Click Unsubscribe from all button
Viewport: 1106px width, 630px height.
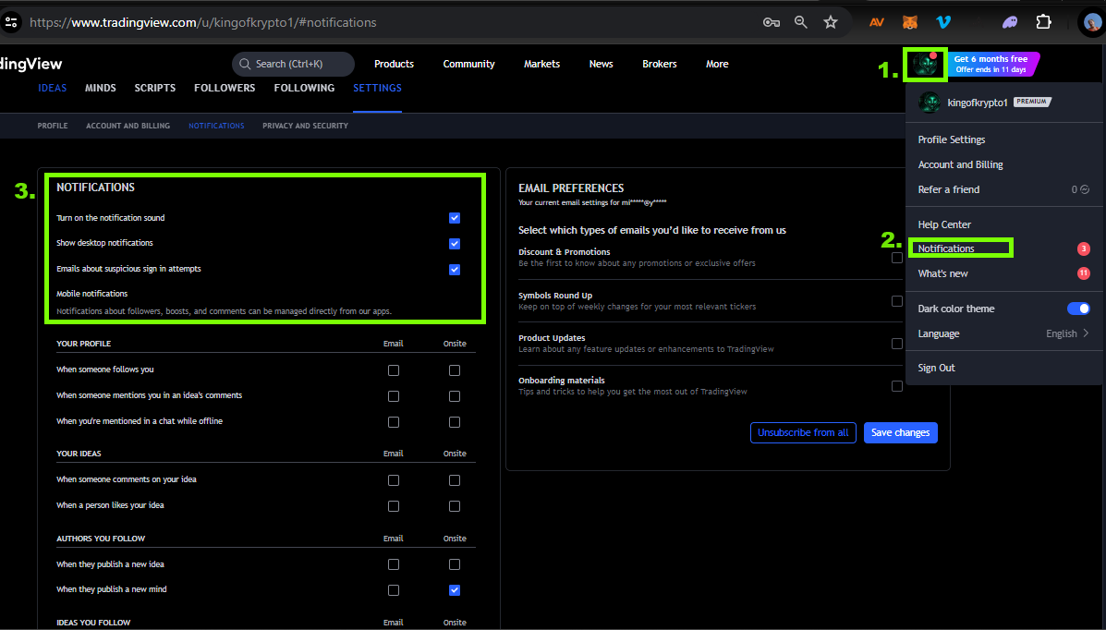point(803,432)
